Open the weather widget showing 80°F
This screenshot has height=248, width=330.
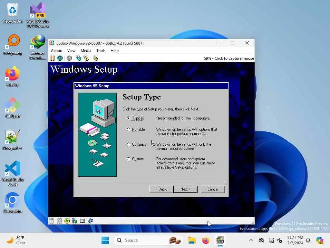coord(15,240)
